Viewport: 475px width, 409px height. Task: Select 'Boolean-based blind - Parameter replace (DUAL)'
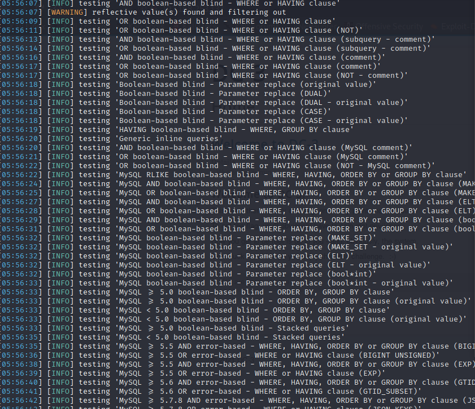click(x=224, y=94)
